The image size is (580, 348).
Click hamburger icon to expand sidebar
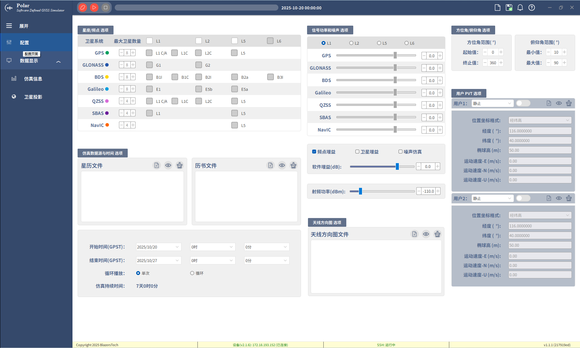(x=9, y=26)
